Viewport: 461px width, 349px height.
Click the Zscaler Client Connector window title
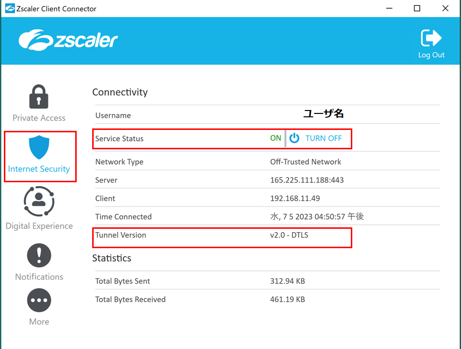coord(56,9)
